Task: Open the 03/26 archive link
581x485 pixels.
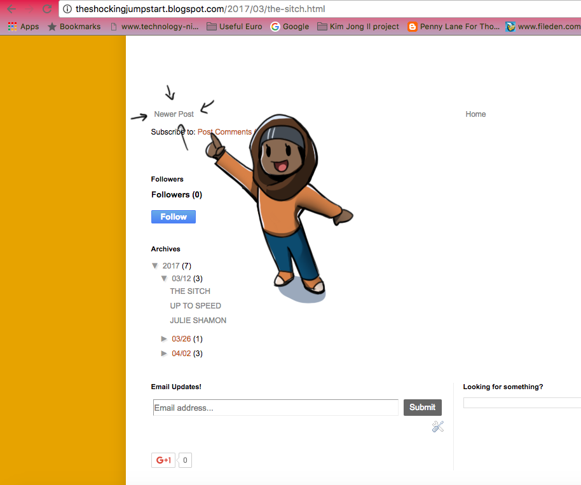Action: (x=181, y=339)
